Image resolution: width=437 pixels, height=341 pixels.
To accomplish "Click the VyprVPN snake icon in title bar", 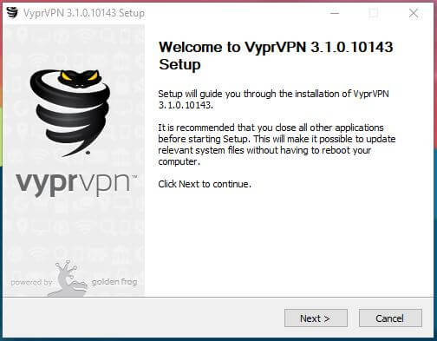I will click(x=12, y=13).
